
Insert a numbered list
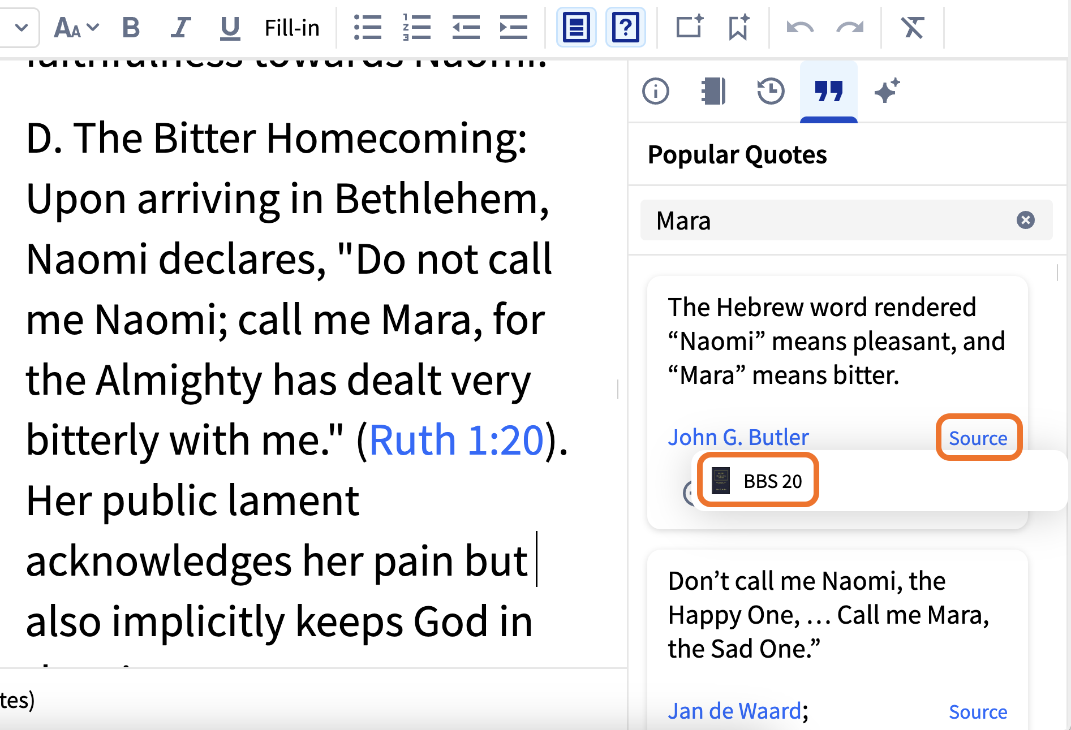click(x=417, y=27)
